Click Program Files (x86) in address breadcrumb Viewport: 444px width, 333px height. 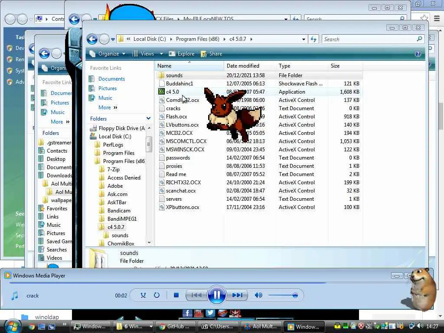197,39
